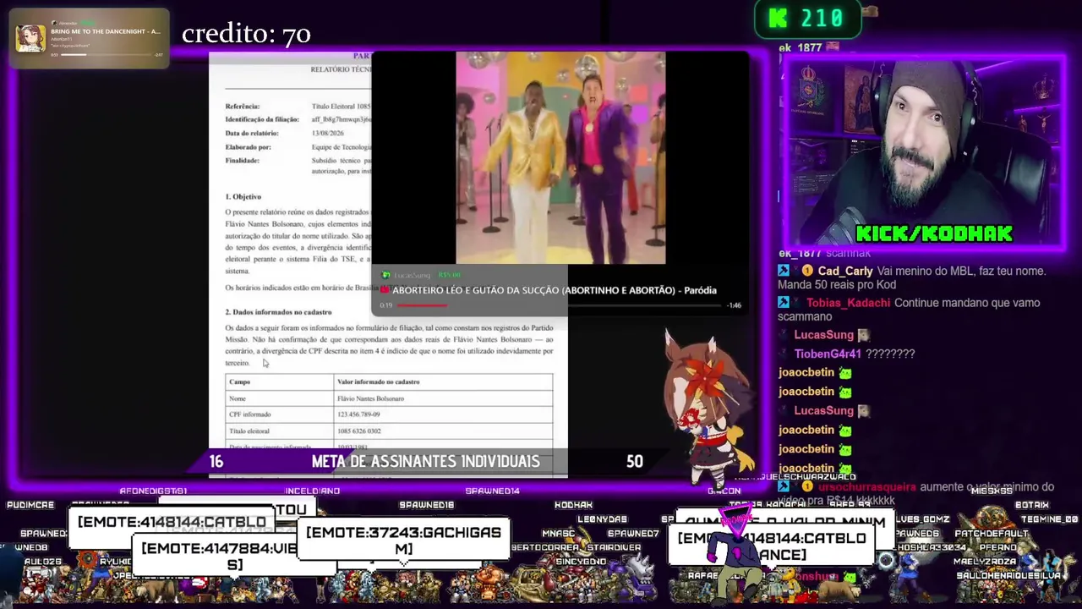Click the "Finalidade:" label

242,161
